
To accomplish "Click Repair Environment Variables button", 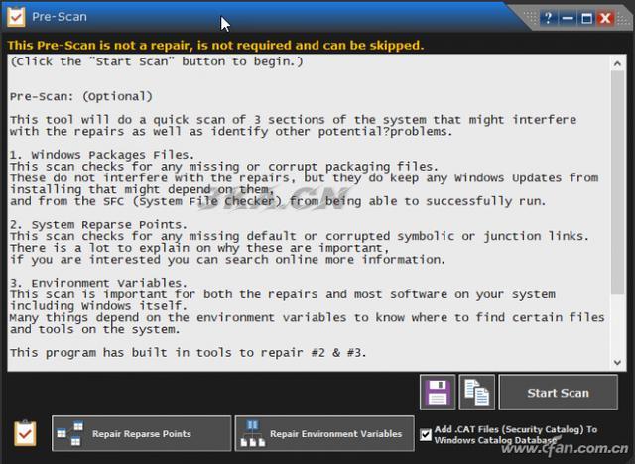I will [x=324, y=433].
